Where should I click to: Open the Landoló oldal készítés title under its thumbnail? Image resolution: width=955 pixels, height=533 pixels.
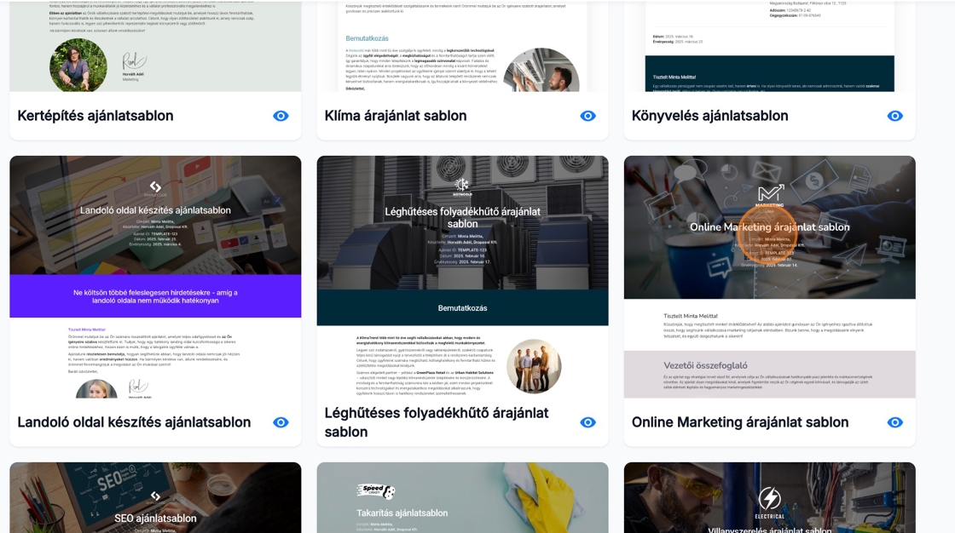coord(134,422)
